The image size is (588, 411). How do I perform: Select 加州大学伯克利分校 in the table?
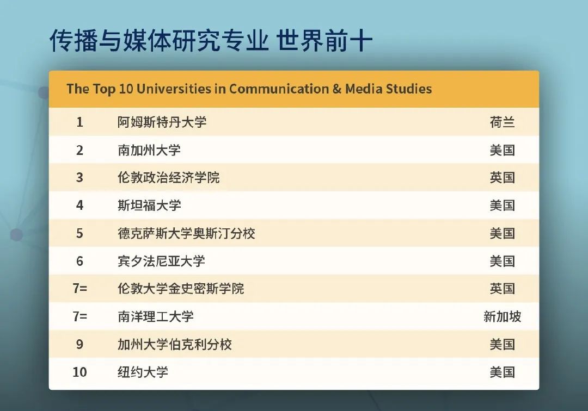click(x=175, y=344)
